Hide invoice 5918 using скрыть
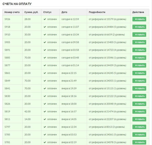 pos(139,27)
